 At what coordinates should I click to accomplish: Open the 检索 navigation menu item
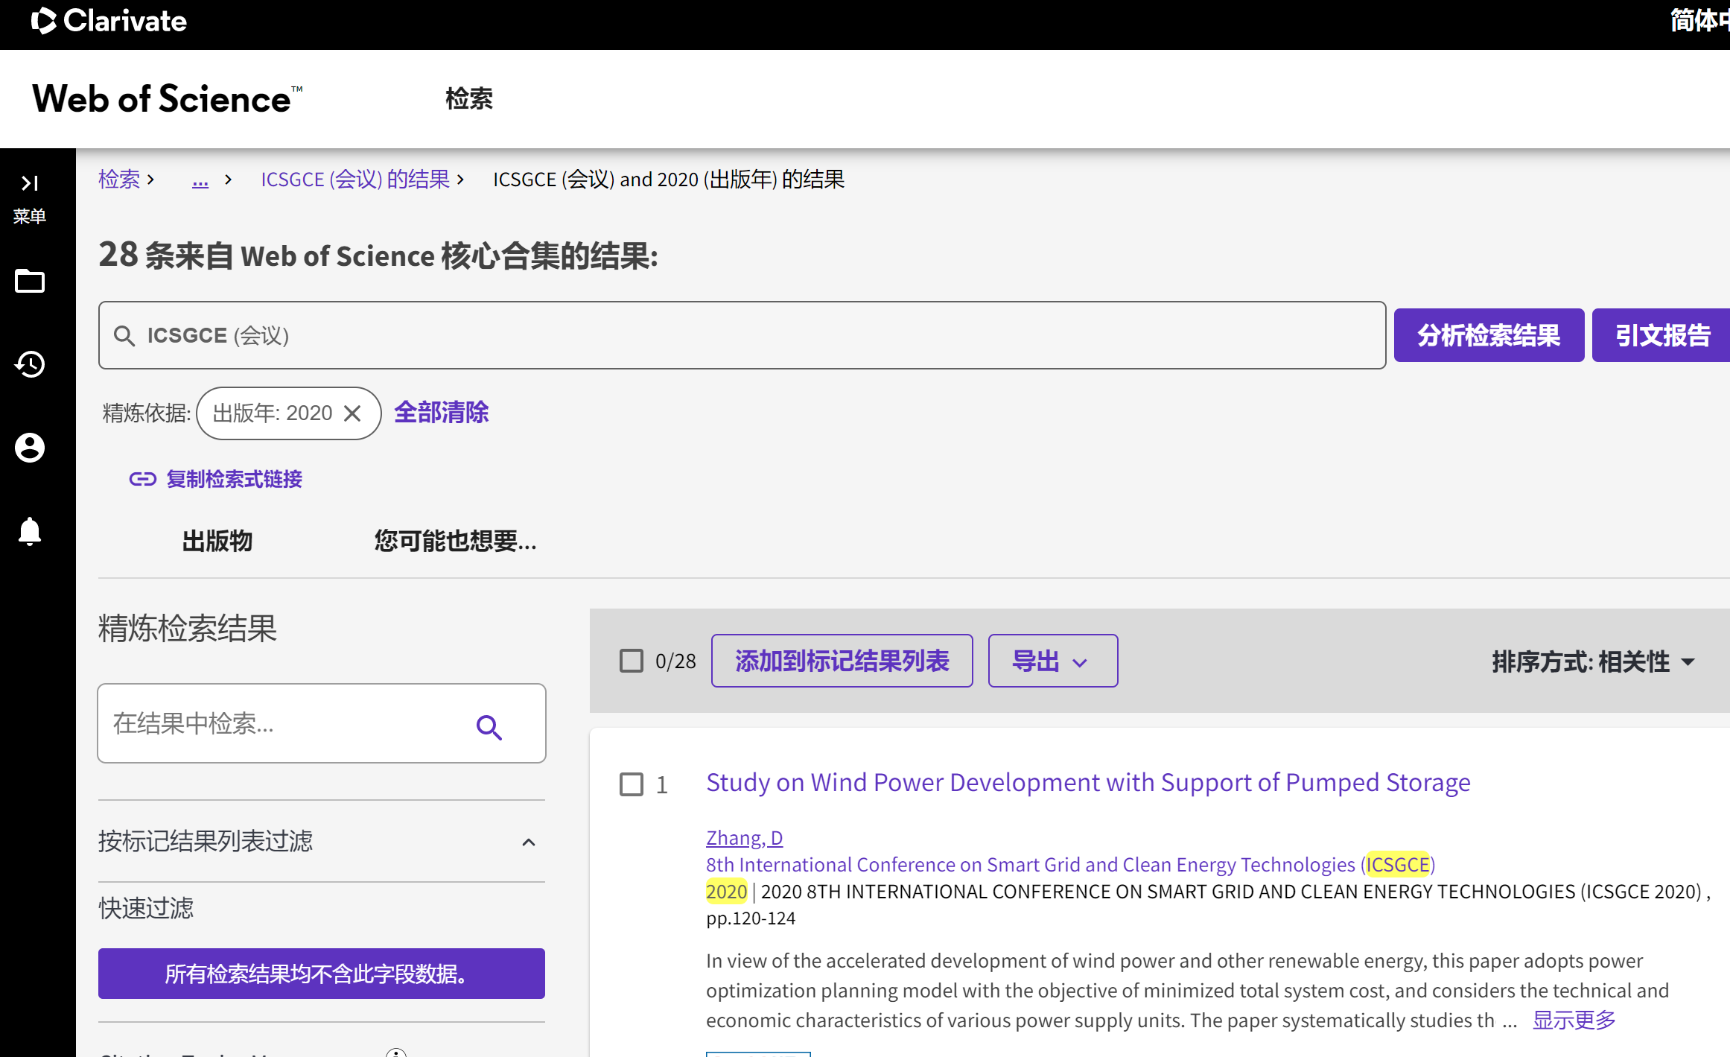tap(469, 99)
